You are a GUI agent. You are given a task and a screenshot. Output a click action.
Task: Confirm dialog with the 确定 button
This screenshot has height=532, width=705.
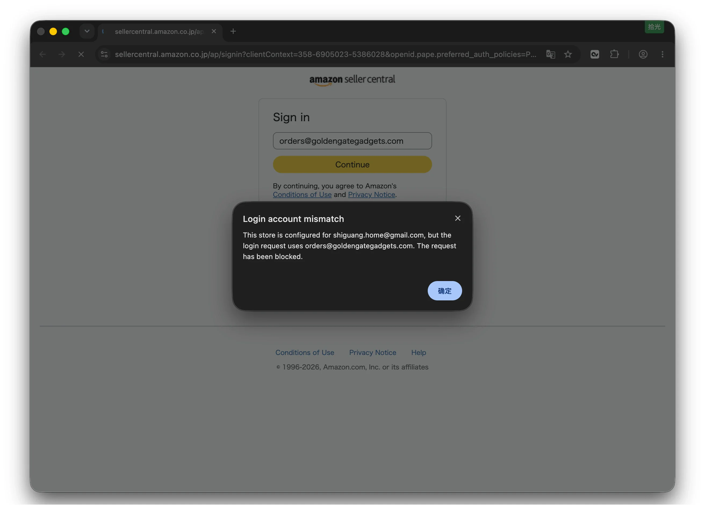pos(445,291)
